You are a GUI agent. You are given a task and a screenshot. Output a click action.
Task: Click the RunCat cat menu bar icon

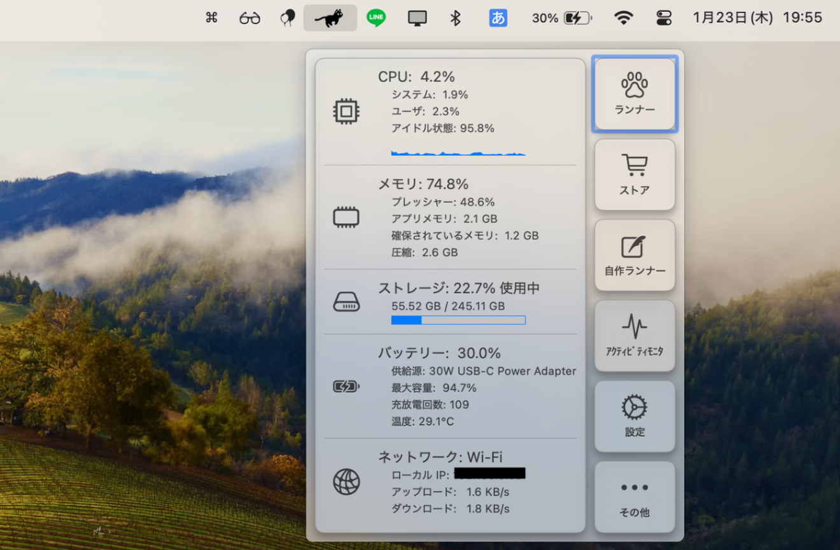pyautogui.click(x=330, y=18)
